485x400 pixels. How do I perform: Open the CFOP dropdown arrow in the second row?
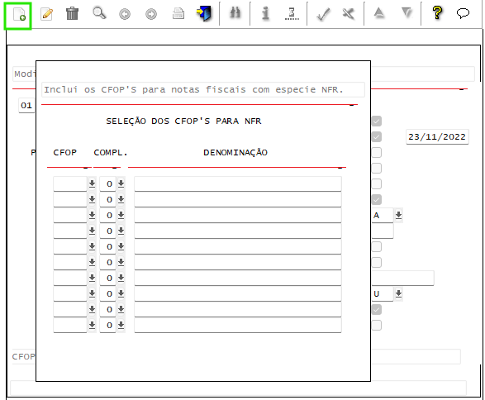[92, 199]
